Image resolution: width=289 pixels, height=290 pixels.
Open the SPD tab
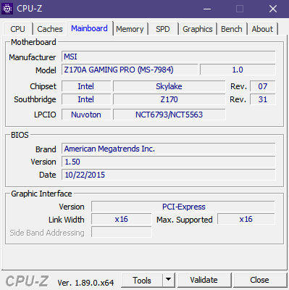coord(163,29)
